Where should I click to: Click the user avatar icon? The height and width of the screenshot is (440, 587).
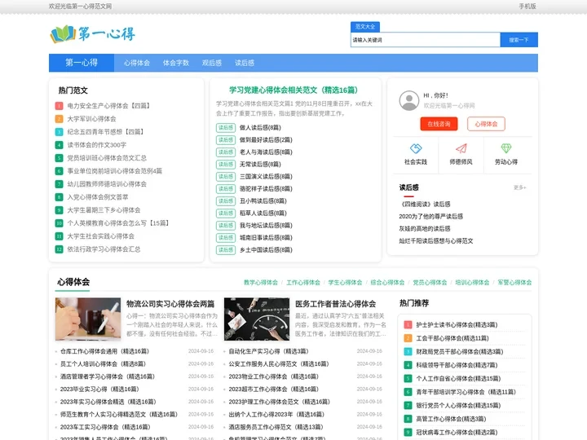pyautogui.click(x=408, y=100)
